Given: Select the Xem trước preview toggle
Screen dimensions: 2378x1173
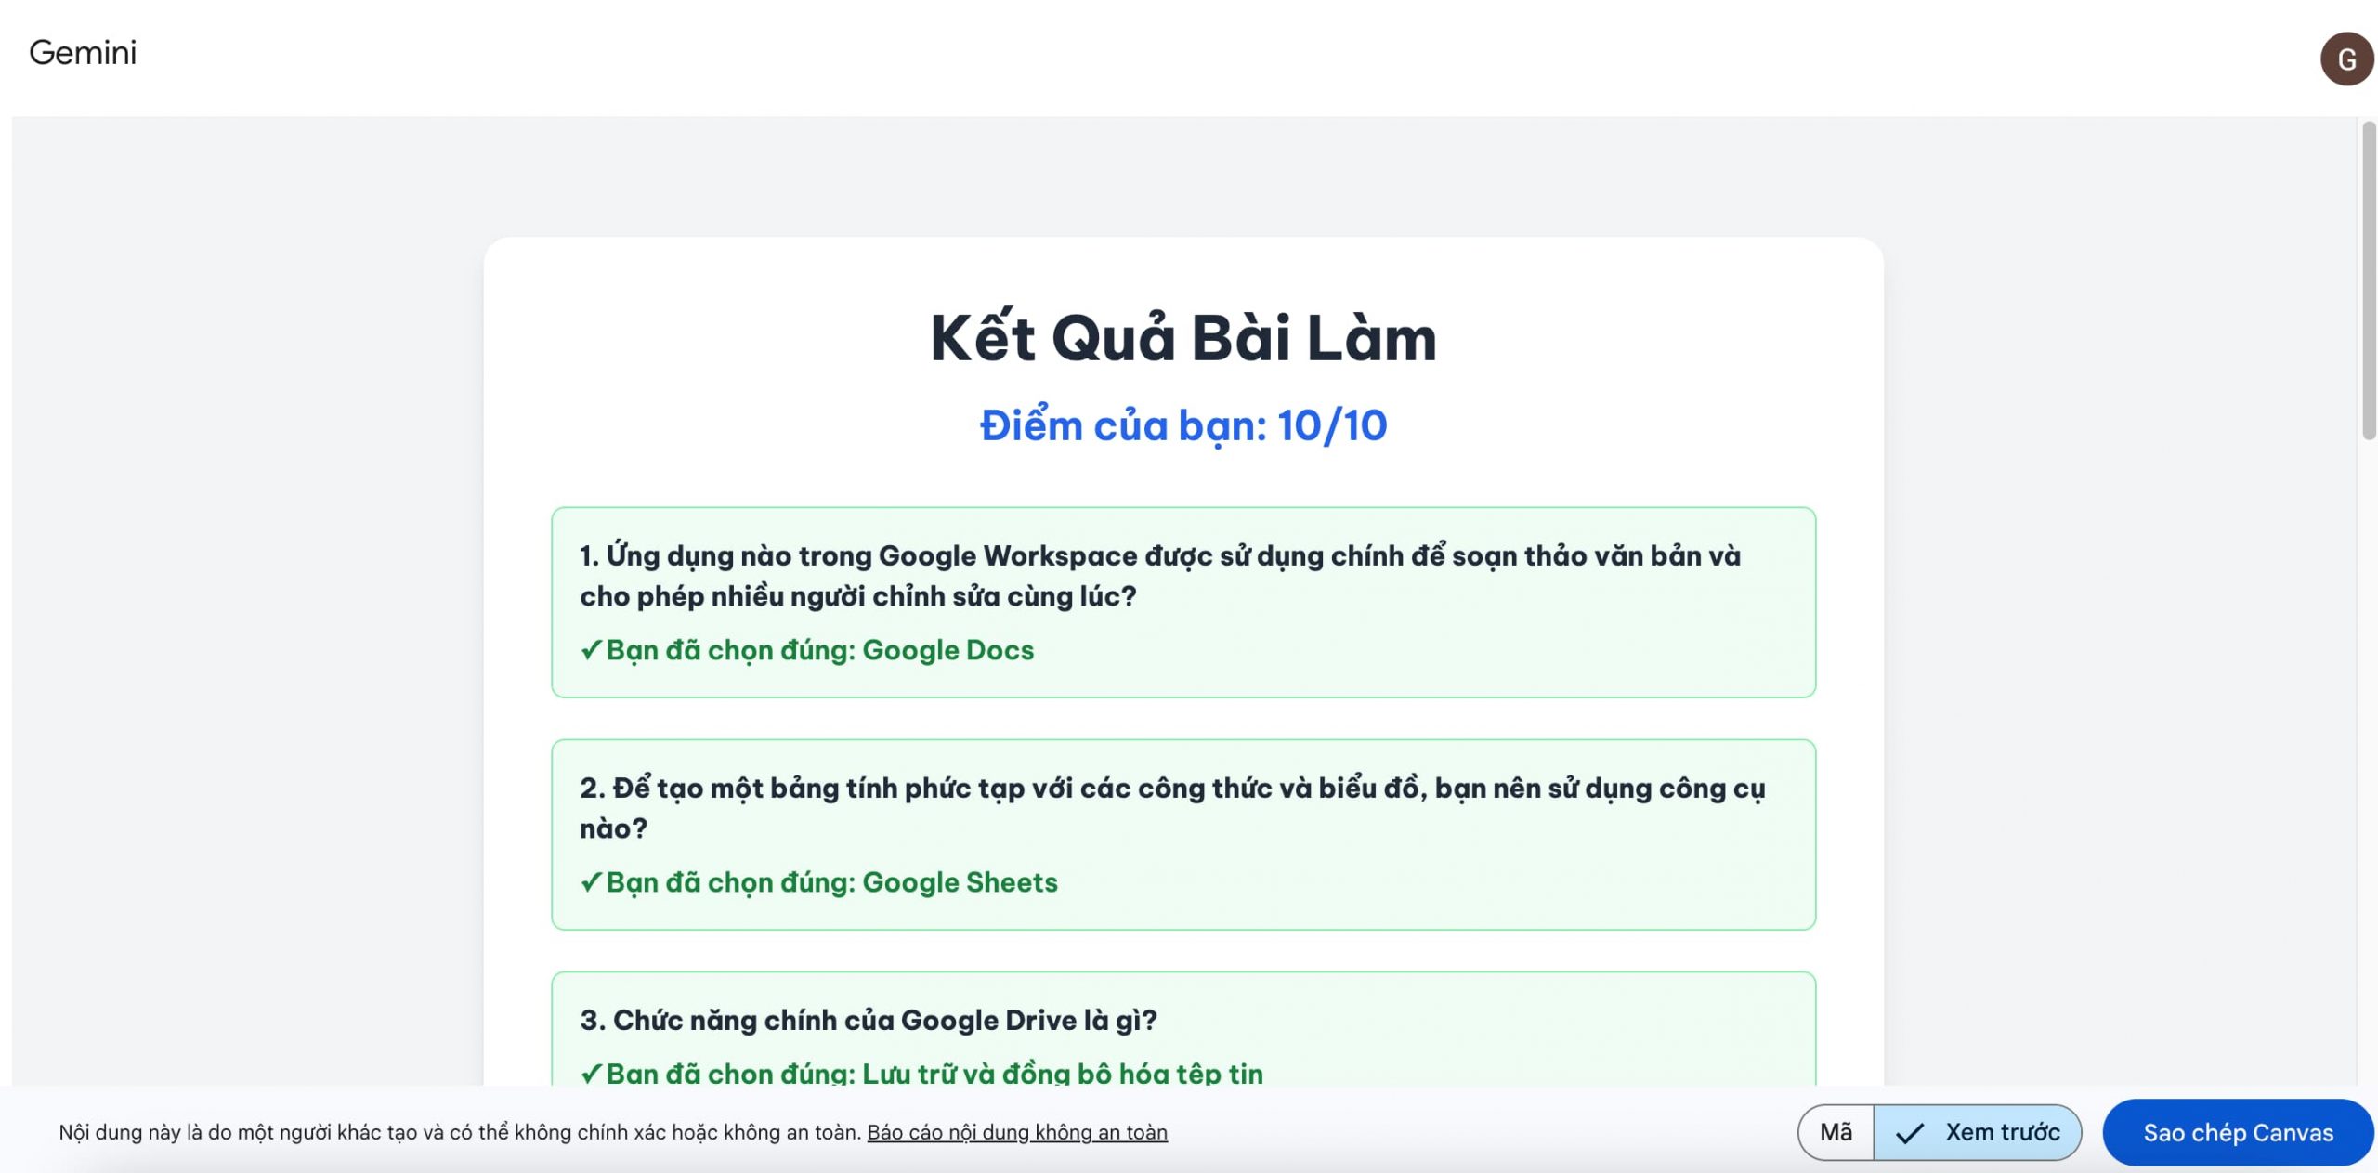Looking at the screenshot, I should pos(1978,1132).
